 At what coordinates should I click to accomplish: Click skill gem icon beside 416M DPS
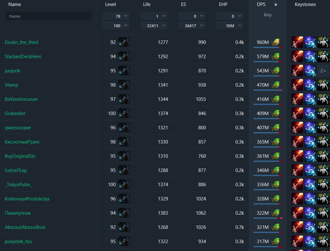click(x=275, y=99)
